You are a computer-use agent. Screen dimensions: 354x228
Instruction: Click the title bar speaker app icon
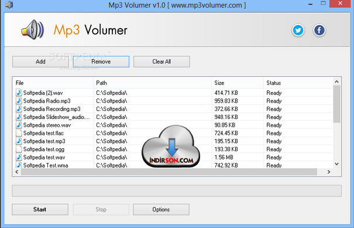tap(9, 5)
